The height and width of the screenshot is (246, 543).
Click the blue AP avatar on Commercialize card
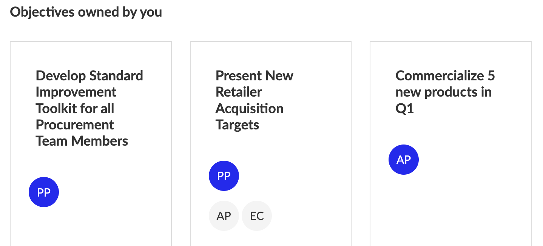pyautogui.click(x=404, y=160)
